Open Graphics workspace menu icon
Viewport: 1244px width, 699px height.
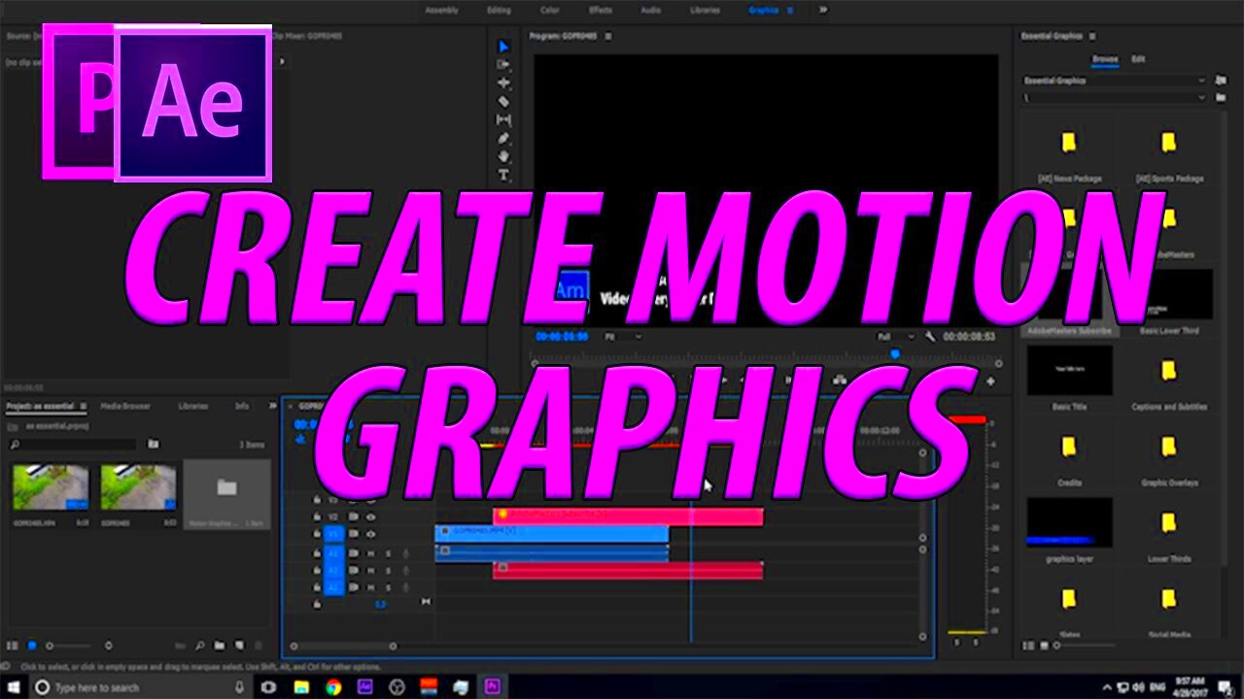(790, 10)
